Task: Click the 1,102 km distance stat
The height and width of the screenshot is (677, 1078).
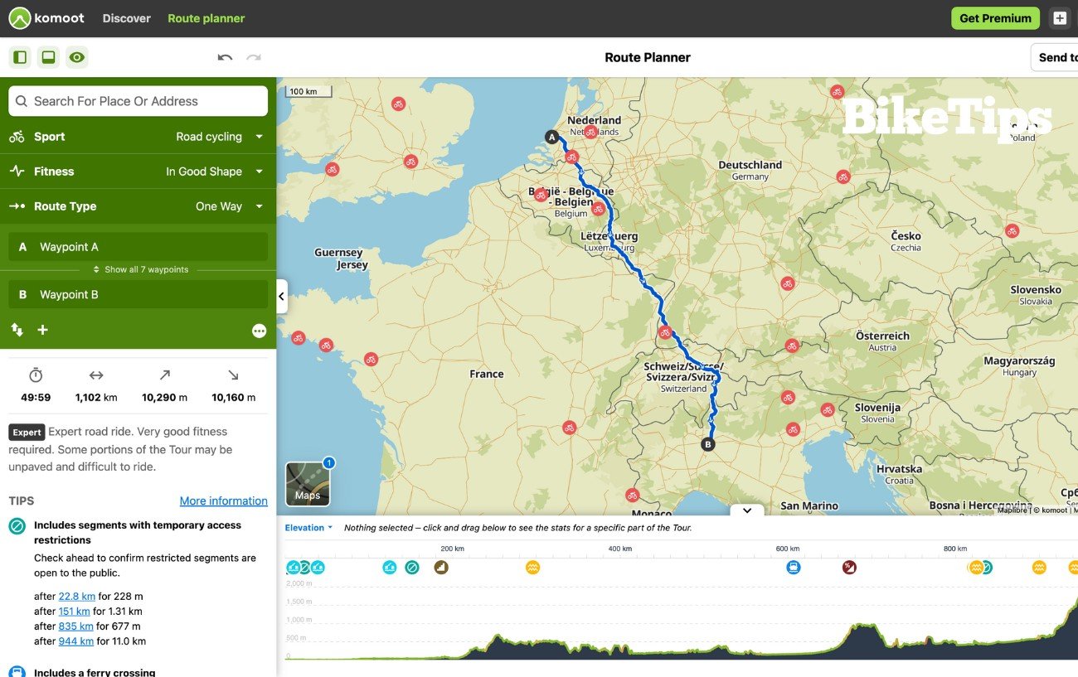Action: (96, 398)
